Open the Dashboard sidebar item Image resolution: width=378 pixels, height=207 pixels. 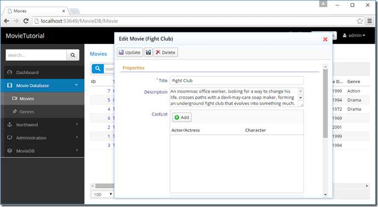pyautogui.click(x=42, y=72)
